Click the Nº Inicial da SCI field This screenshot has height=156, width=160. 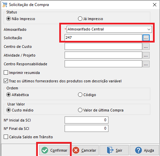[x=86, y=120]
